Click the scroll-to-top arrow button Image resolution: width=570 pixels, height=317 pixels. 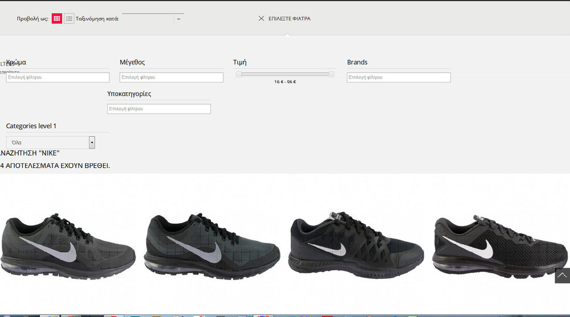(562, 275)
